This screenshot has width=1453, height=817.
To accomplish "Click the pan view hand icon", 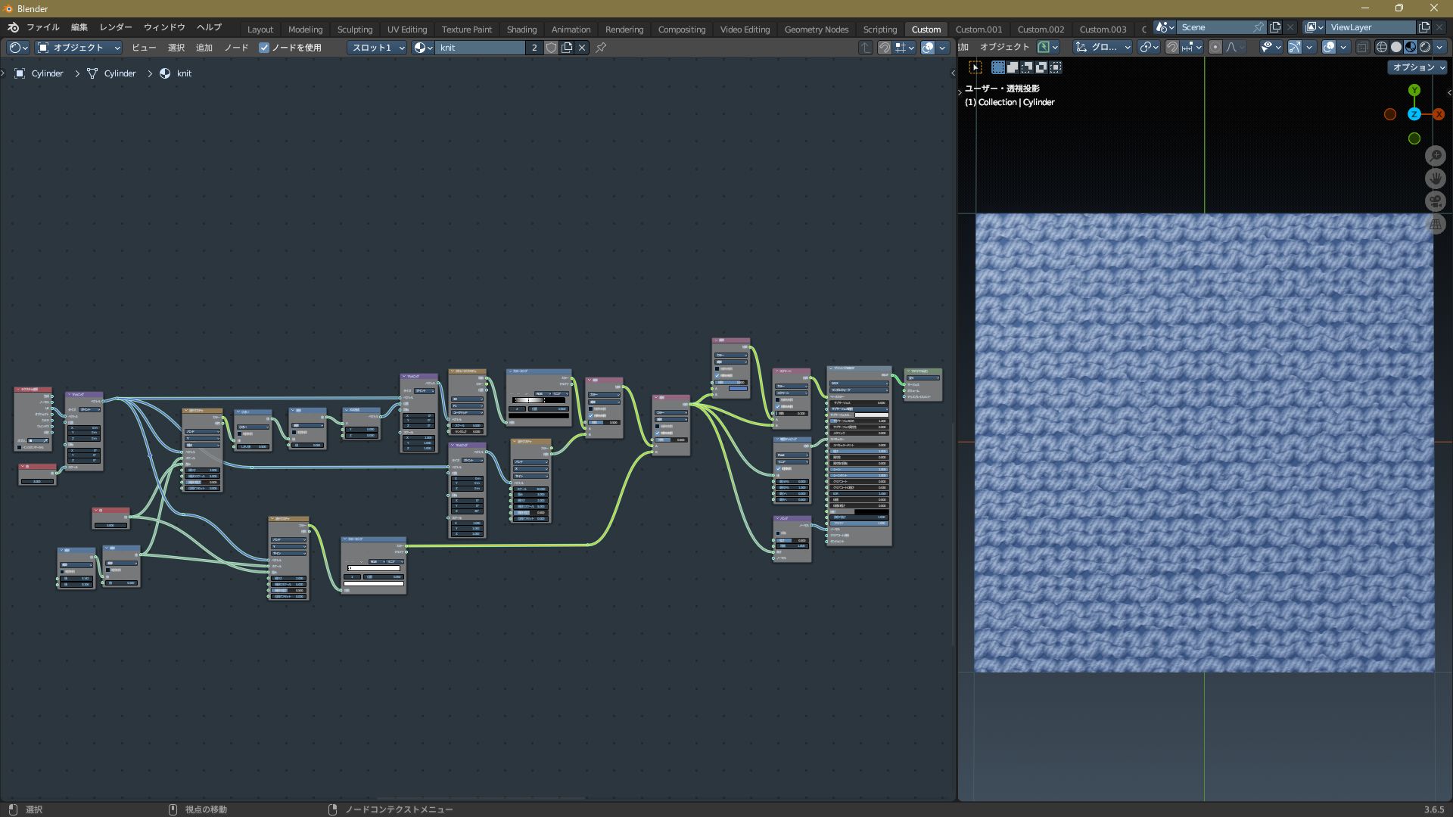I will [x=1435, y=179].
